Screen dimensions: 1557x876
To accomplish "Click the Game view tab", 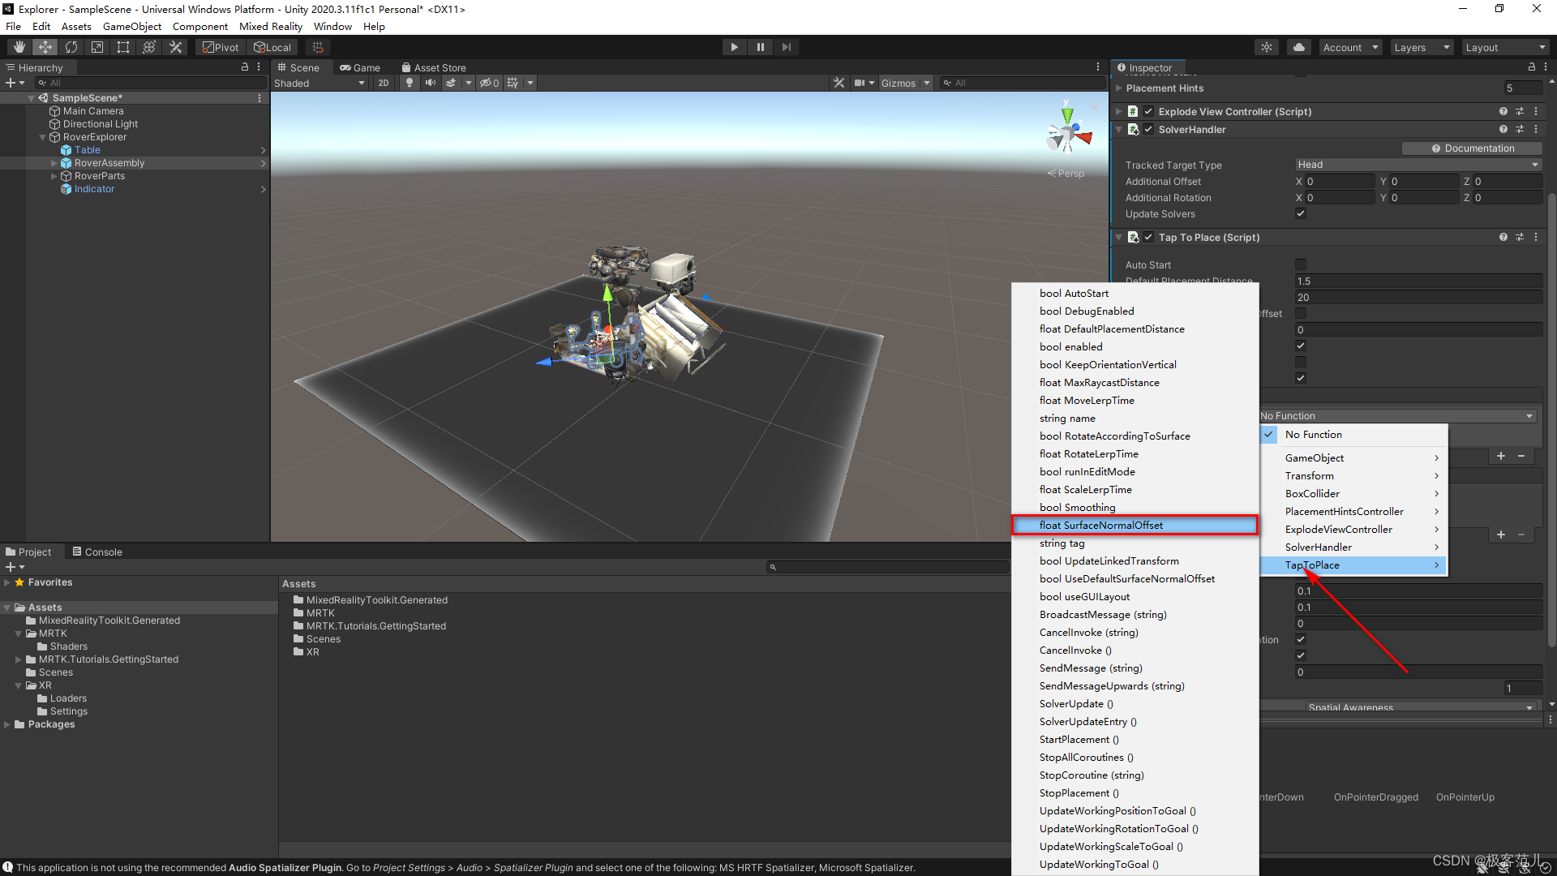I will click(363, 67).
